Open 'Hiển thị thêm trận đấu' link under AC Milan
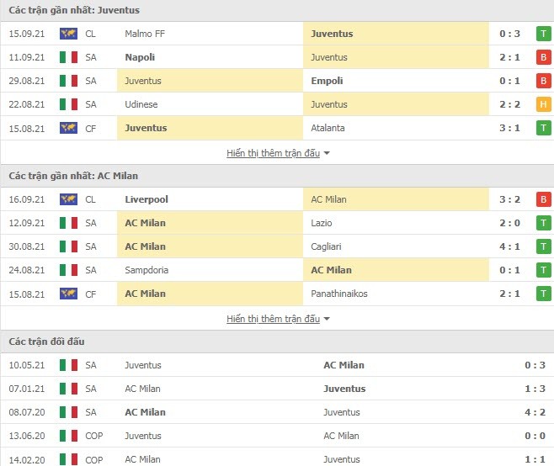Image resolution: width=554 pixels, height=466 pixels. tap(273, 319)
